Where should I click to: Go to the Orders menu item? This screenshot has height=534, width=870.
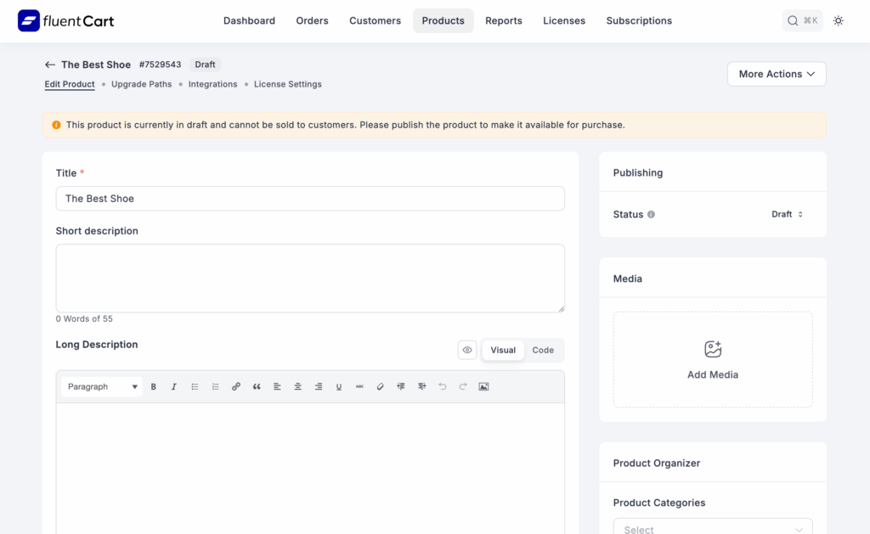pyautogui.click(x=312, y=20)
